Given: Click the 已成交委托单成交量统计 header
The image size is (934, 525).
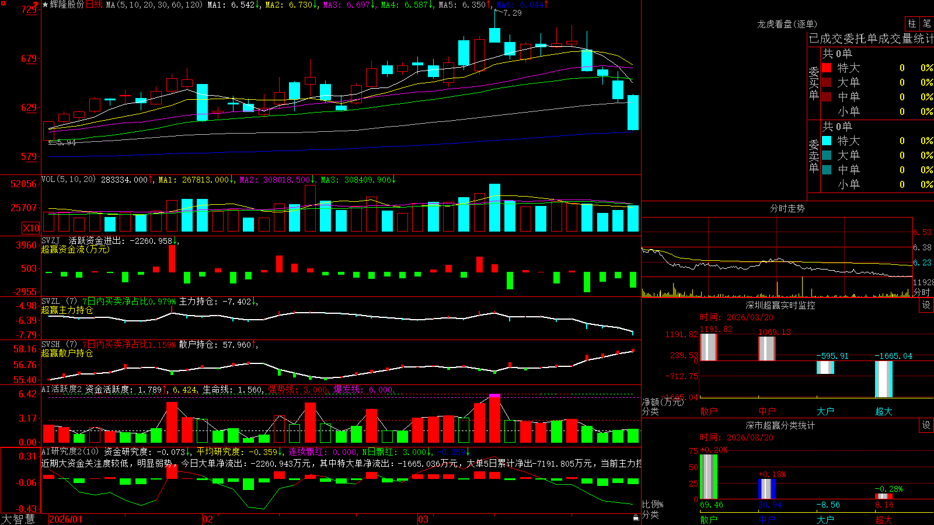Looking at the screenshot, I should click(871, 38).
